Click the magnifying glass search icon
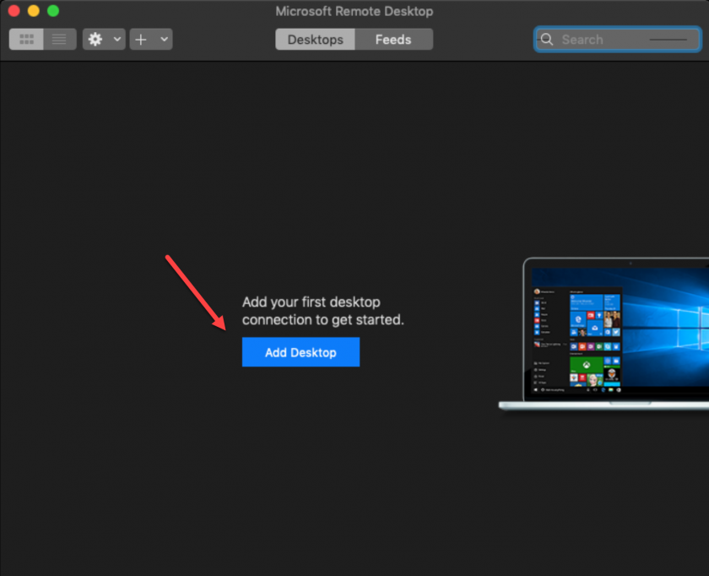Image resolution: width=709 pixels, height=576 pixels. click(547, 40)
